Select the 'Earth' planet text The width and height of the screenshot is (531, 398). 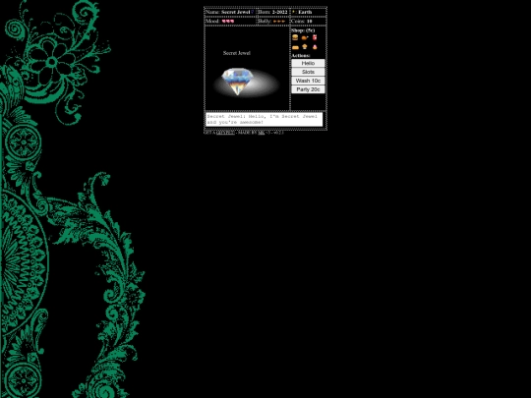[x=305, y=12]
